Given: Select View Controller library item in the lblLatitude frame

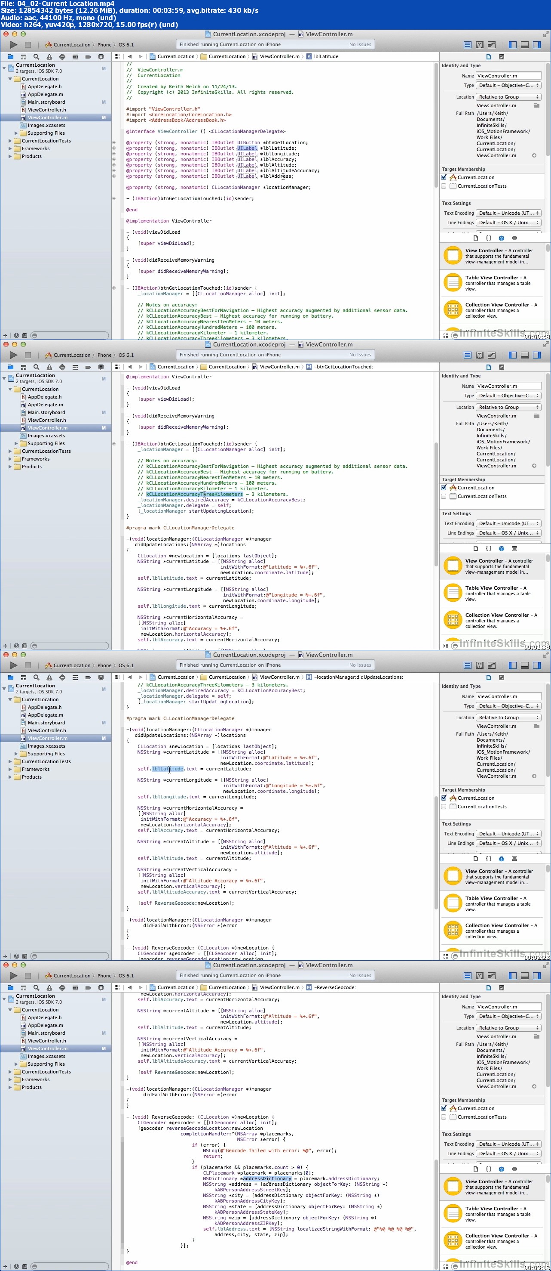Looking at the screenshot, I should point(492,256).
